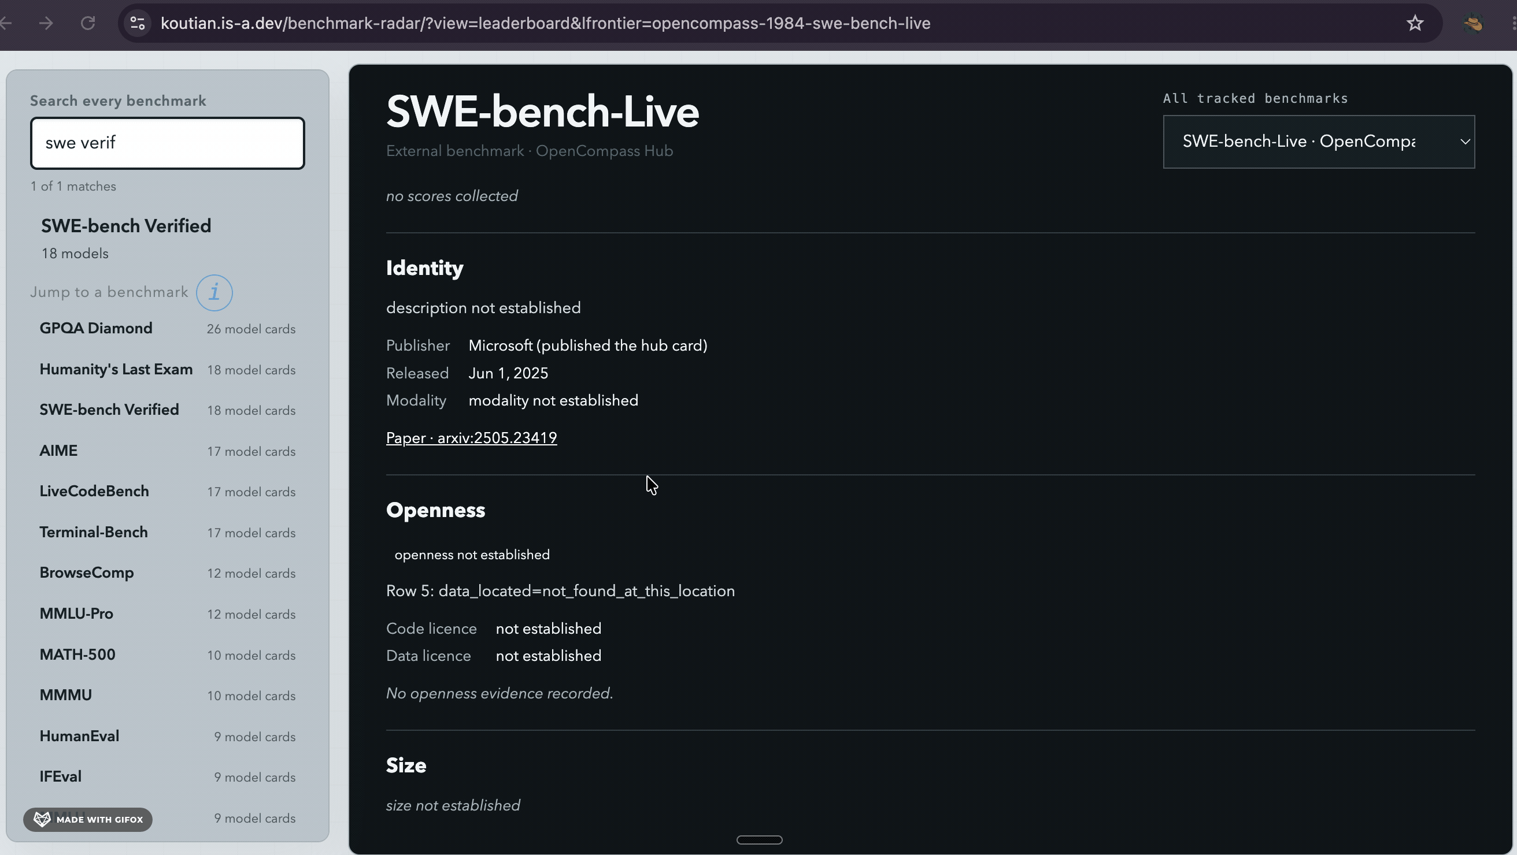
Task: Click 'Microsoft (published the hub card)' text
Action: 588,345
